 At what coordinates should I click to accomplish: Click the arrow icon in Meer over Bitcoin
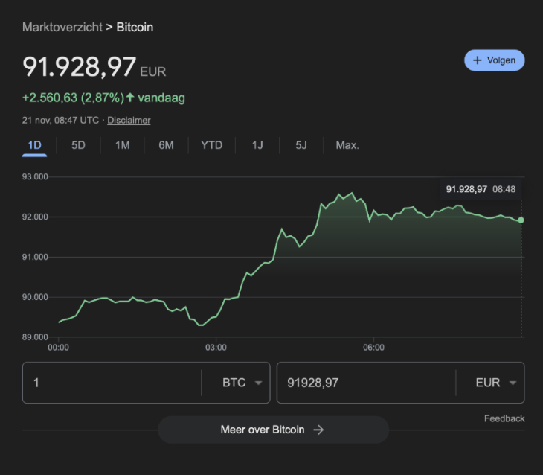[318, 430]
